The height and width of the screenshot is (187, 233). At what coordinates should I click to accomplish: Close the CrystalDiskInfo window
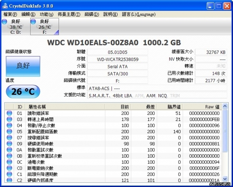point(227,6)
